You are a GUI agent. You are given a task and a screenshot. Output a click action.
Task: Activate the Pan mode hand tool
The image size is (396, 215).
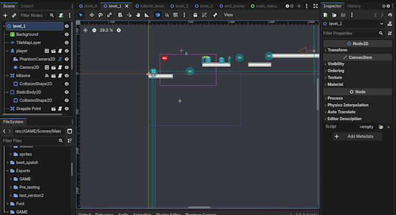click(138, 15)
